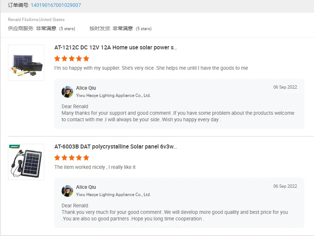
Task: Open AT-1212C DC 12V 12A product title
Action: point(116,48)
